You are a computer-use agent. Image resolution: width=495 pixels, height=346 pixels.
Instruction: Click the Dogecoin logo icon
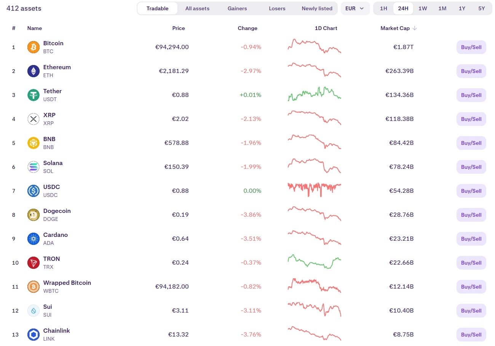click(x=33, y=214)
